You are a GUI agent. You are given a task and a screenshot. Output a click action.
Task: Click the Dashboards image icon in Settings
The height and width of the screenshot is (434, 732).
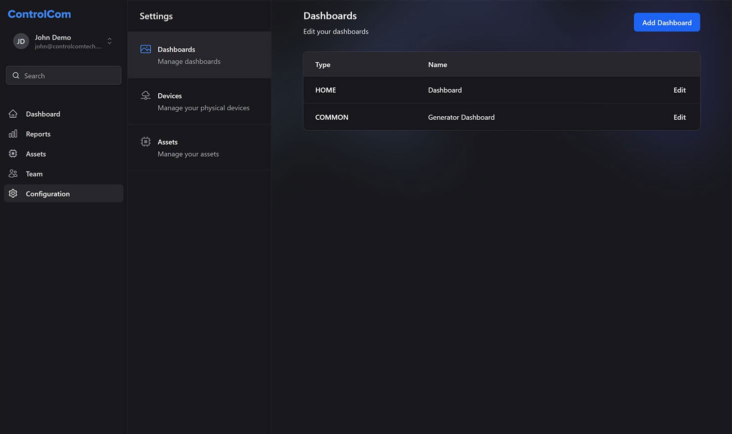click(x=146, y=49)
